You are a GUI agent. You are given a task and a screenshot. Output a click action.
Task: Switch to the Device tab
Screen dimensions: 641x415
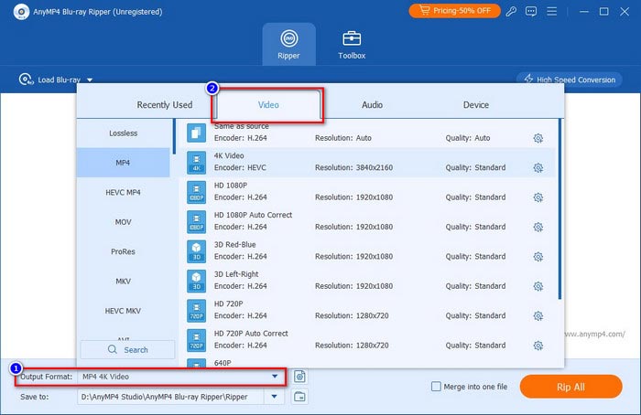(x=476, y=105)
